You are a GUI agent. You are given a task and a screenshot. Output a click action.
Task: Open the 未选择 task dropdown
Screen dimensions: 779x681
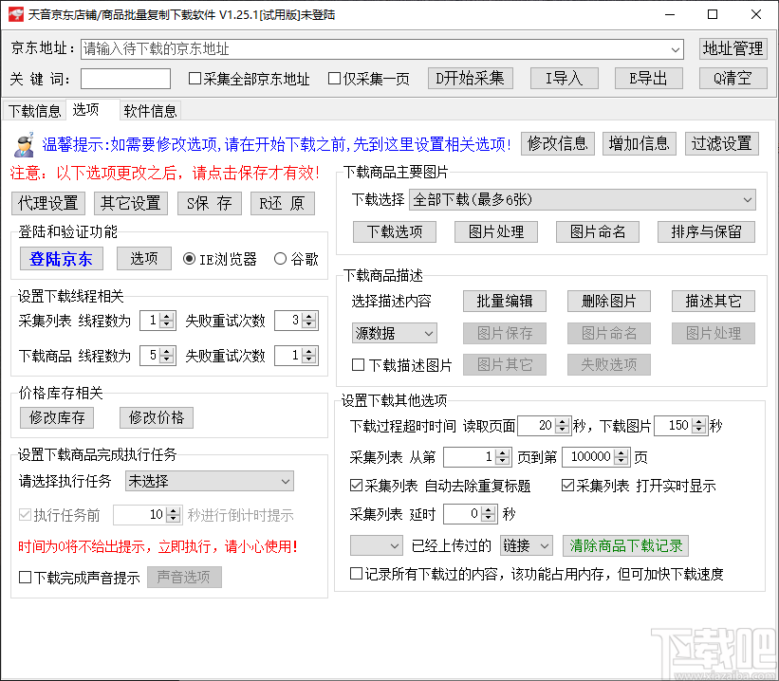(x=209, y=481)
